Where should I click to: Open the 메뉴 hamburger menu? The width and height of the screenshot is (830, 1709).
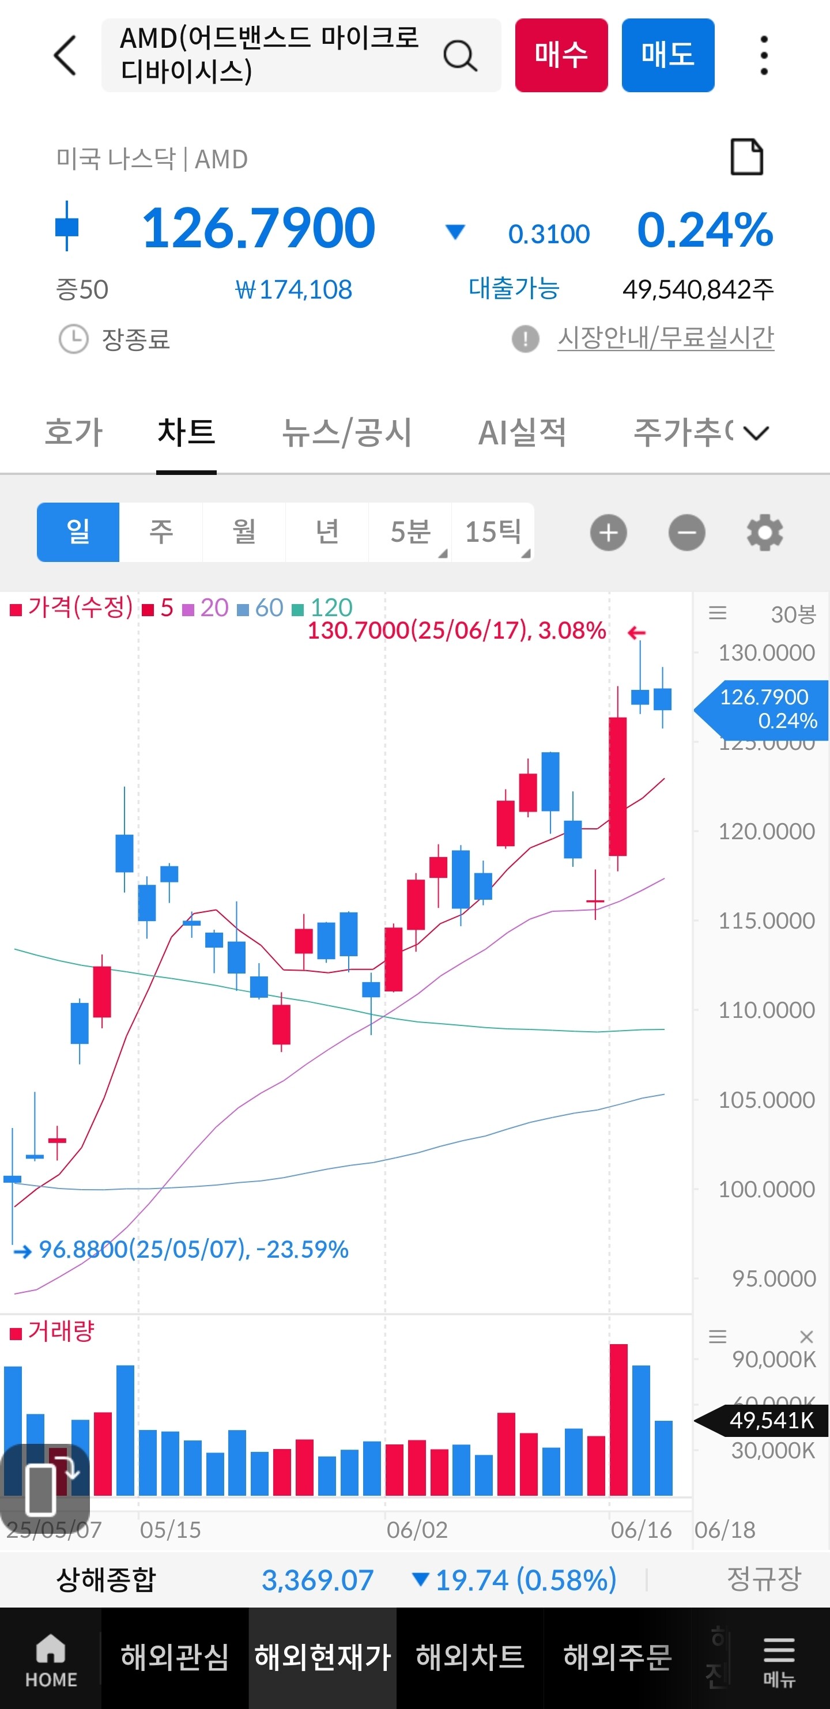click(x=779, y=1661)
